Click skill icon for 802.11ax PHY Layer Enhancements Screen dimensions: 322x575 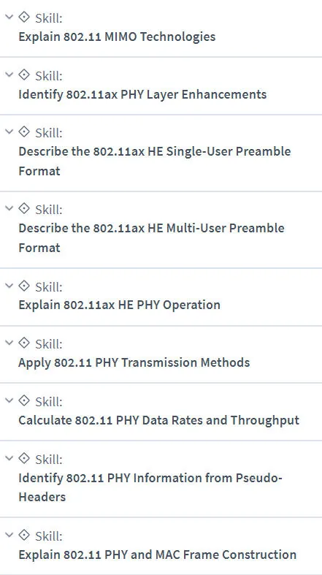tap(24, 75)
